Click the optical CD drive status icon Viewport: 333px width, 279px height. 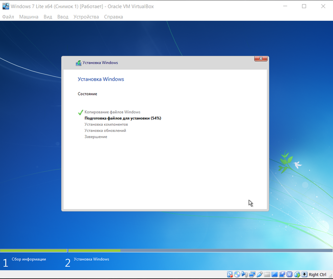pyautogui.click(x=237, y=274)
